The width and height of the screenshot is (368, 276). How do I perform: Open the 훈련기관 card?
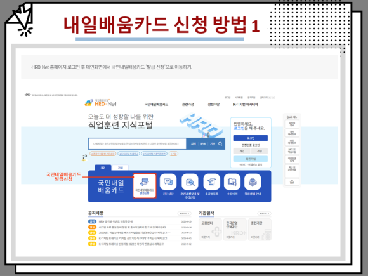point(260,229)
